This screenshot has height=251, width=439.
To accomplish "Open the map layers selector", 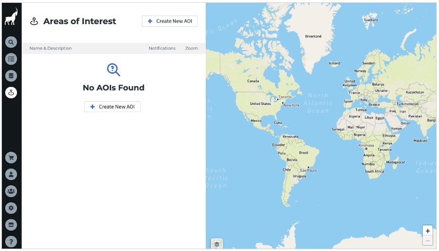I will (217, 244).
